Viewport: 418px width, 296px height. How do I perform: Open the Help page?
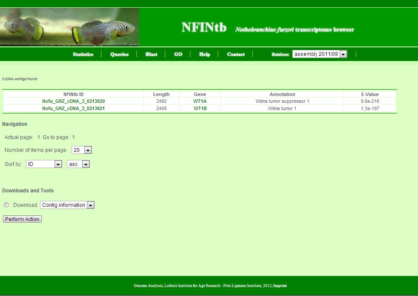click(x=205, y=54)
